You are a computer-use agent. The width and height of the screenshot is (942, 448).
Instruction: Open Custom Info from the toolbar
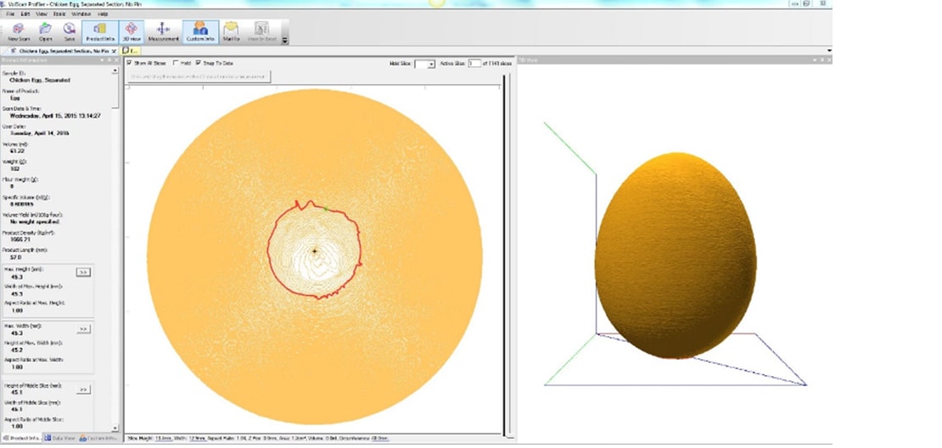coord(200,31)
